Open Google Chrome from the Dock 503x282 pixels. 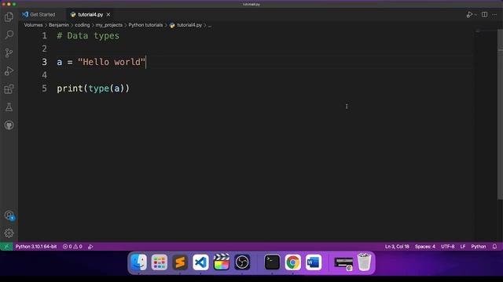293,262
